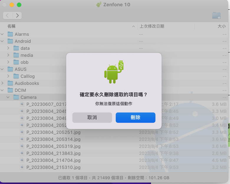
Task: Select file name P_20230804_215310.jpg
Action: click(53, 167)
